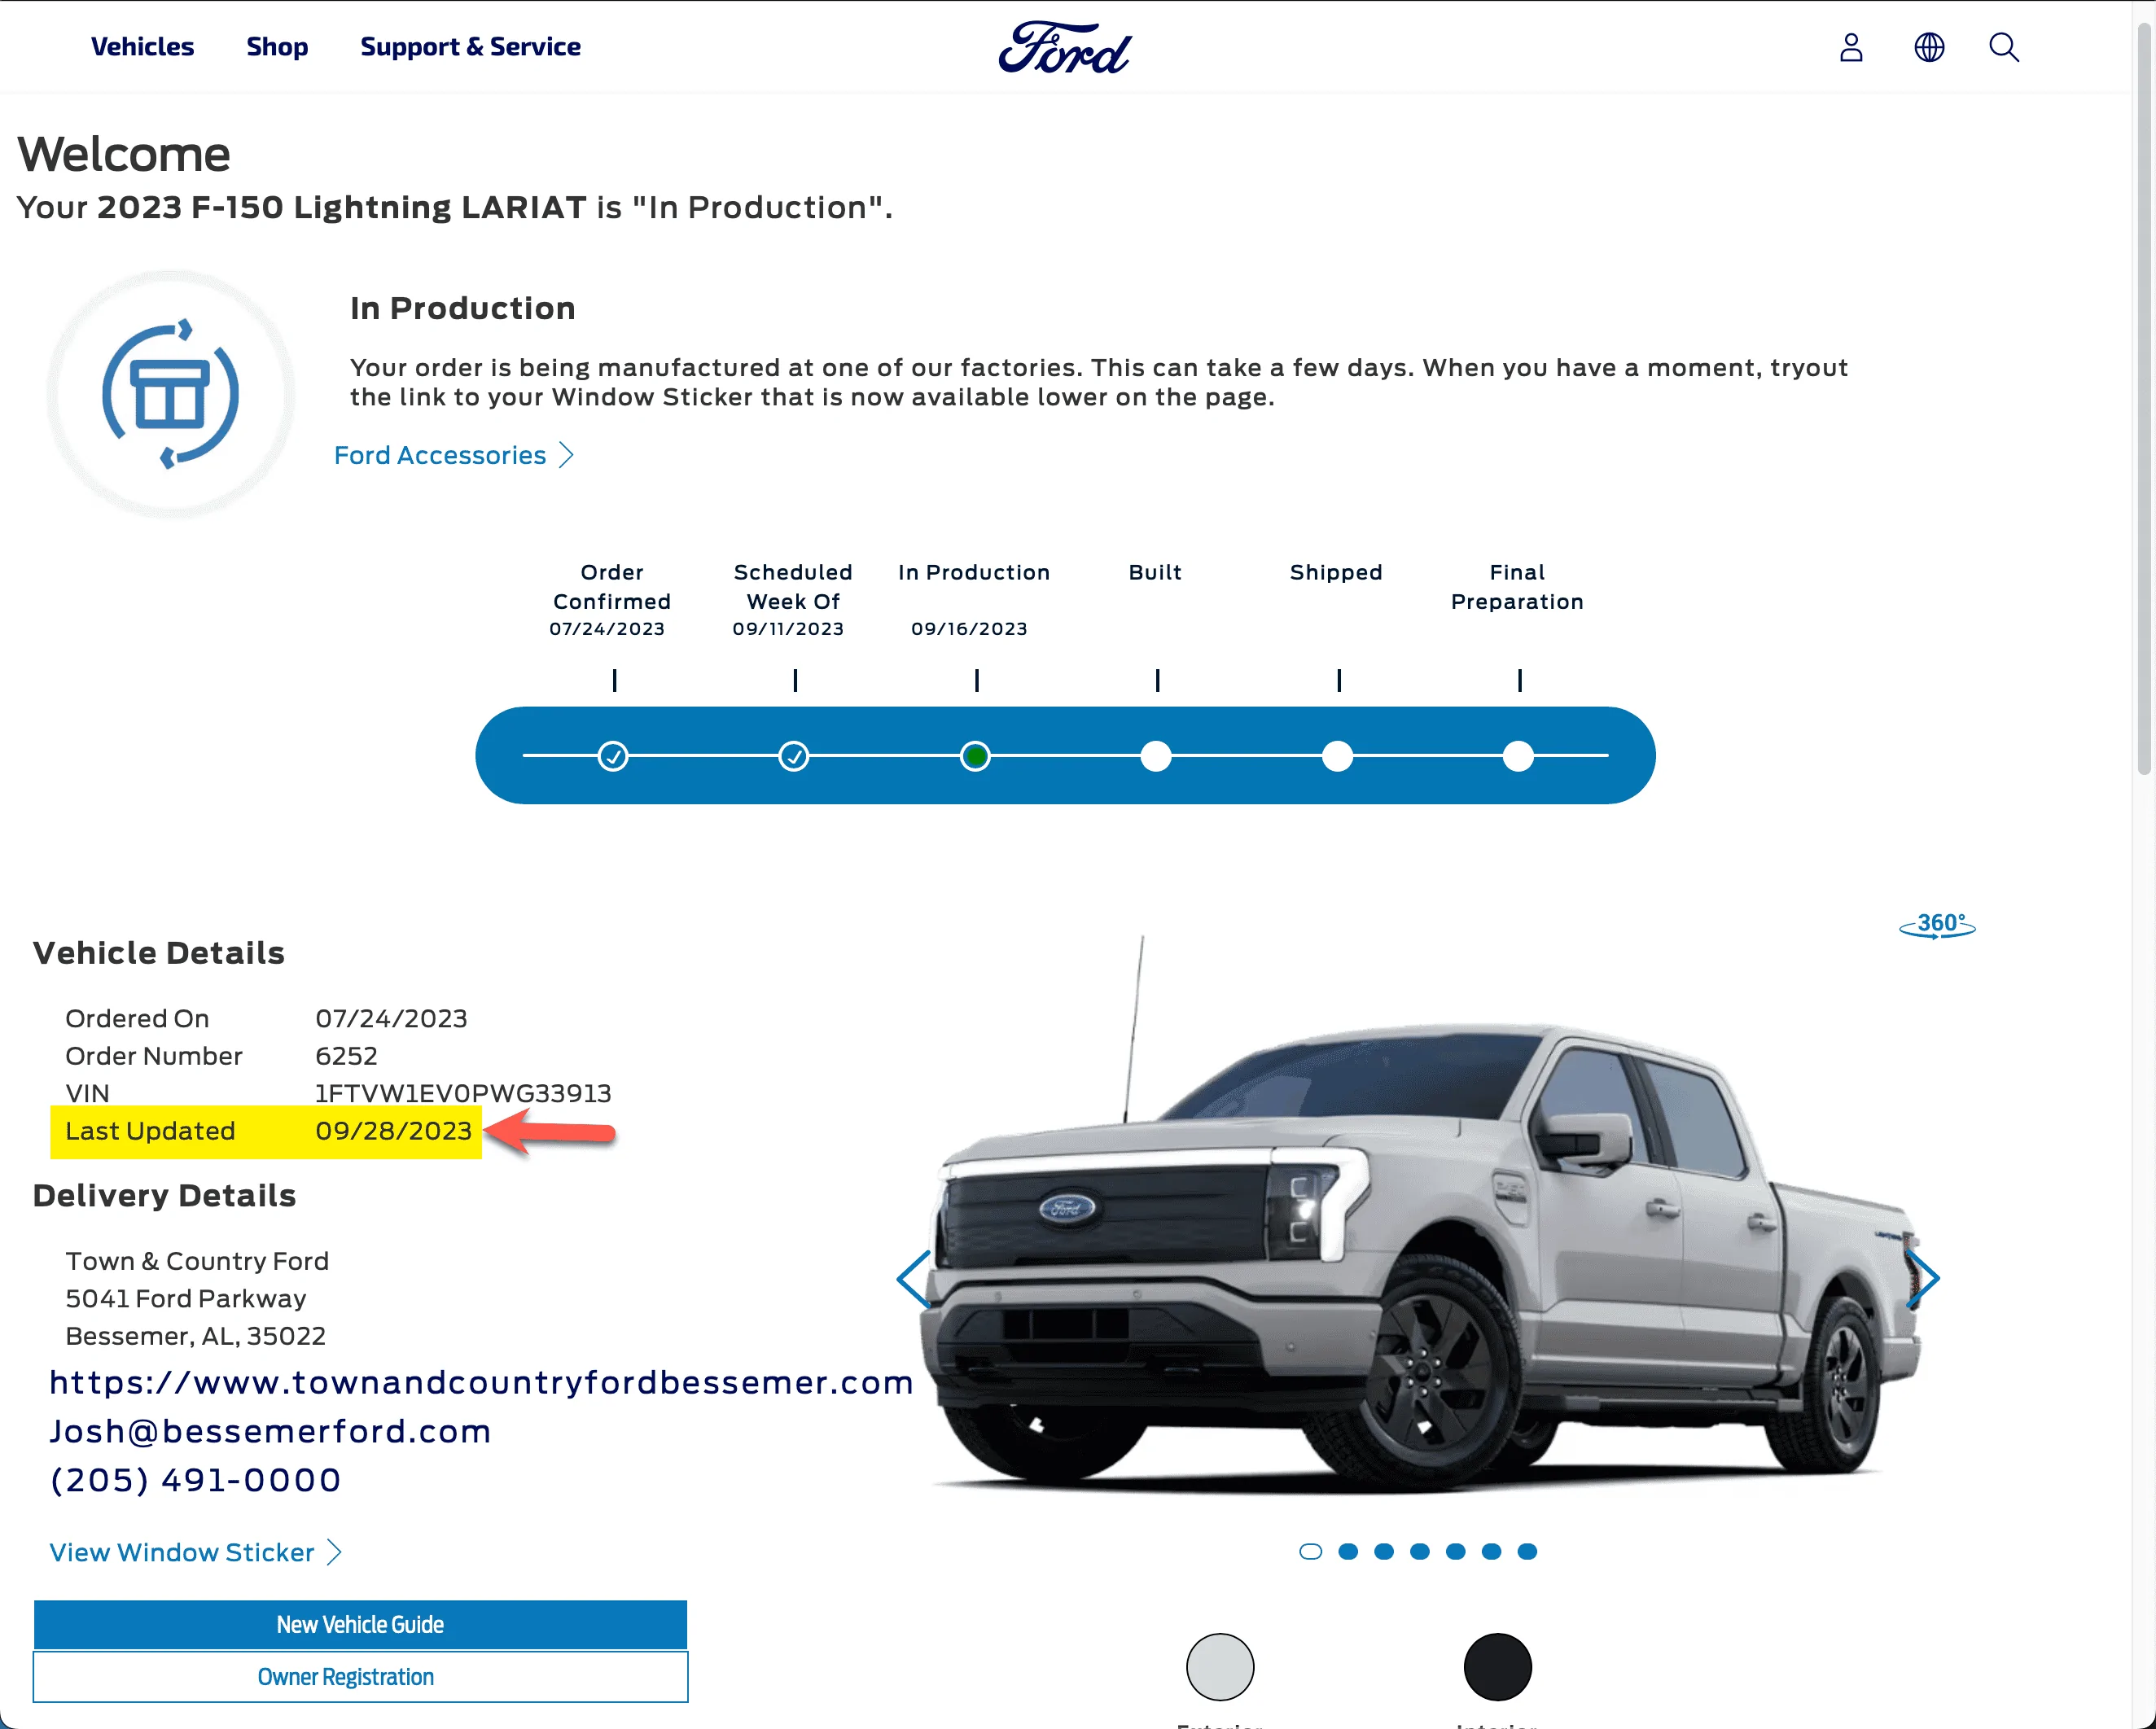Viewport: 2156px width, 1729px height.
Task: Click the page vertical scrollbar
Action: pos(2145,400)
